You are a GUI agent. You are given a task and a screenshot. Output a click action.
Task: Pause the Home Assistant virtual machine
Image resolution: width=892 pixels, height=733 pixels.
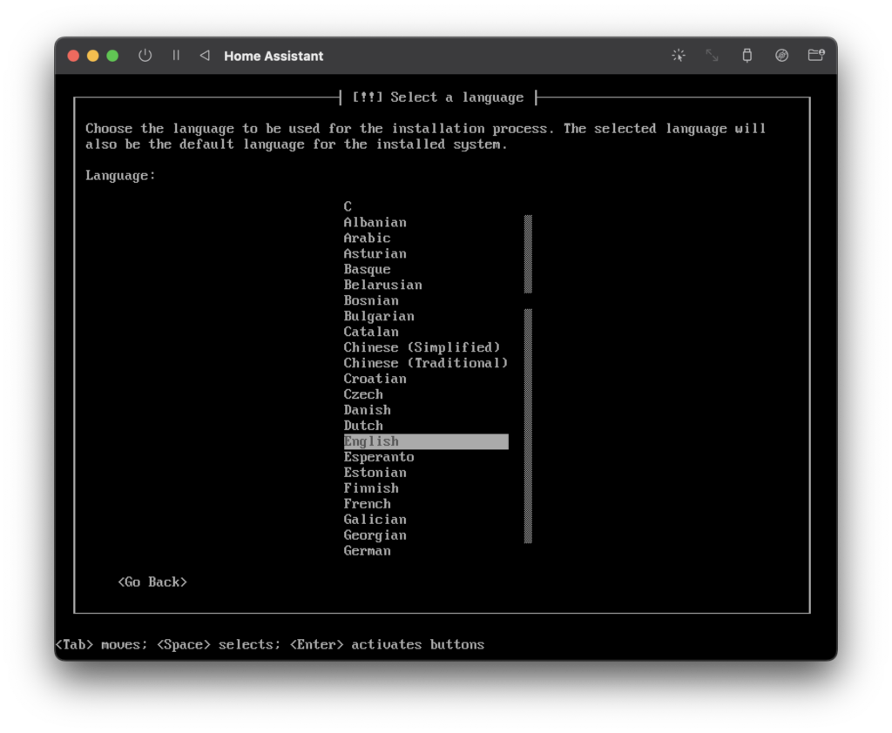176,55
